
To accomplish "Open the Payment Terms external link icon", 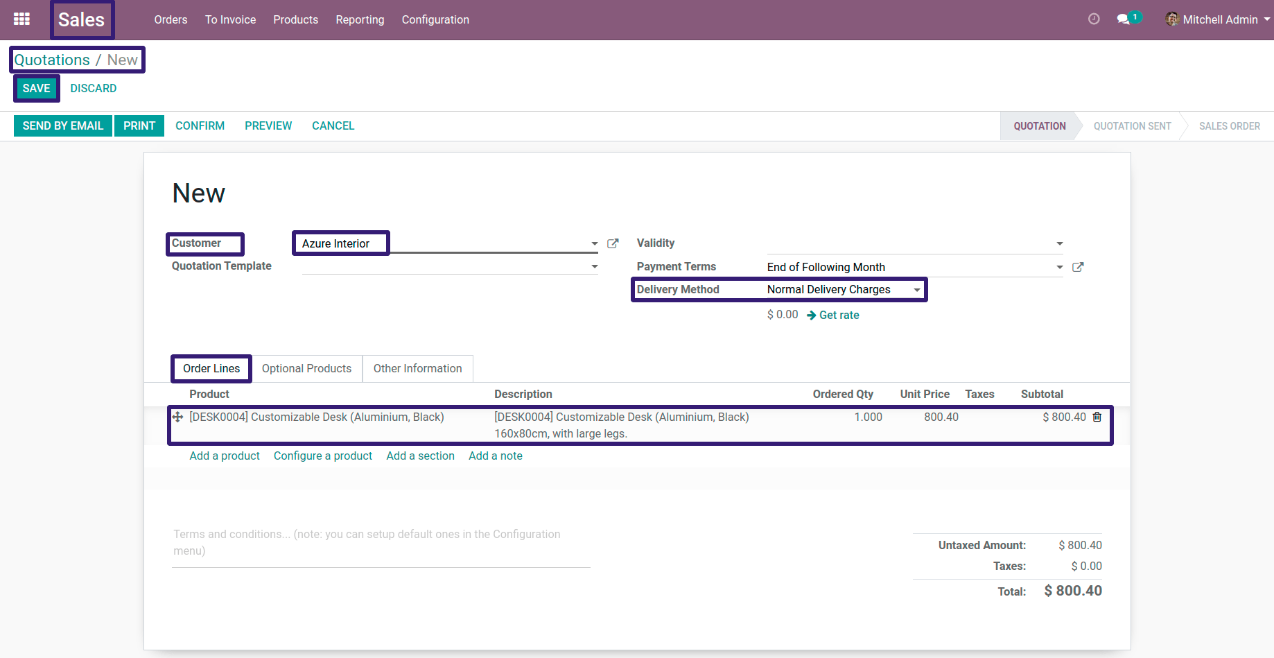I will click(x=1078, y=267).
